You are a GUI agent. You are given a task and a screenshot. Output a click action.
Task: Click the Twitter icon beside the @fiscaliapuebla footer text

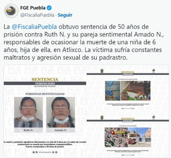(x=33, y=152)
